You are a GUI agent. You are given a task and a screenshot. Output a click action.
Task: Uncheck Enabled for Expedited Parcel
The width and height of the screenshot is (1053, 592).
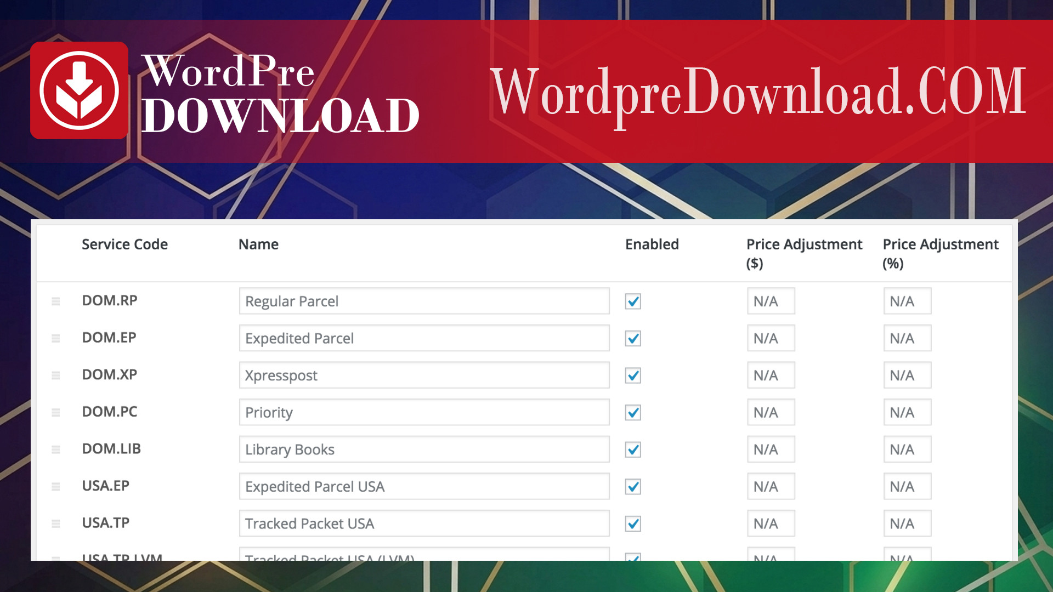633,339
